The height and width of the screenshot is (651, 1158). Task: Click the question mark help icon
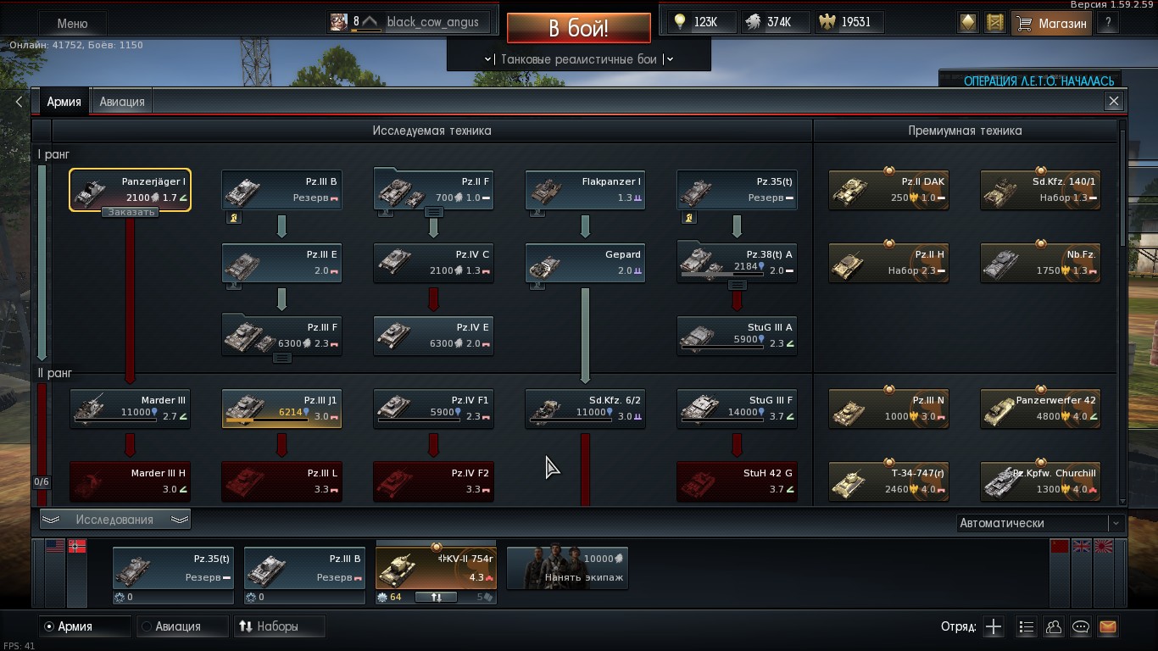point(1108,23)
